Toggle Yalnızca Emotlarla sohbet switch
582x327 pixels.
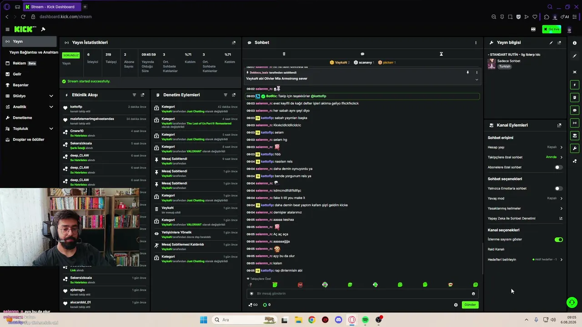point(558,188)
